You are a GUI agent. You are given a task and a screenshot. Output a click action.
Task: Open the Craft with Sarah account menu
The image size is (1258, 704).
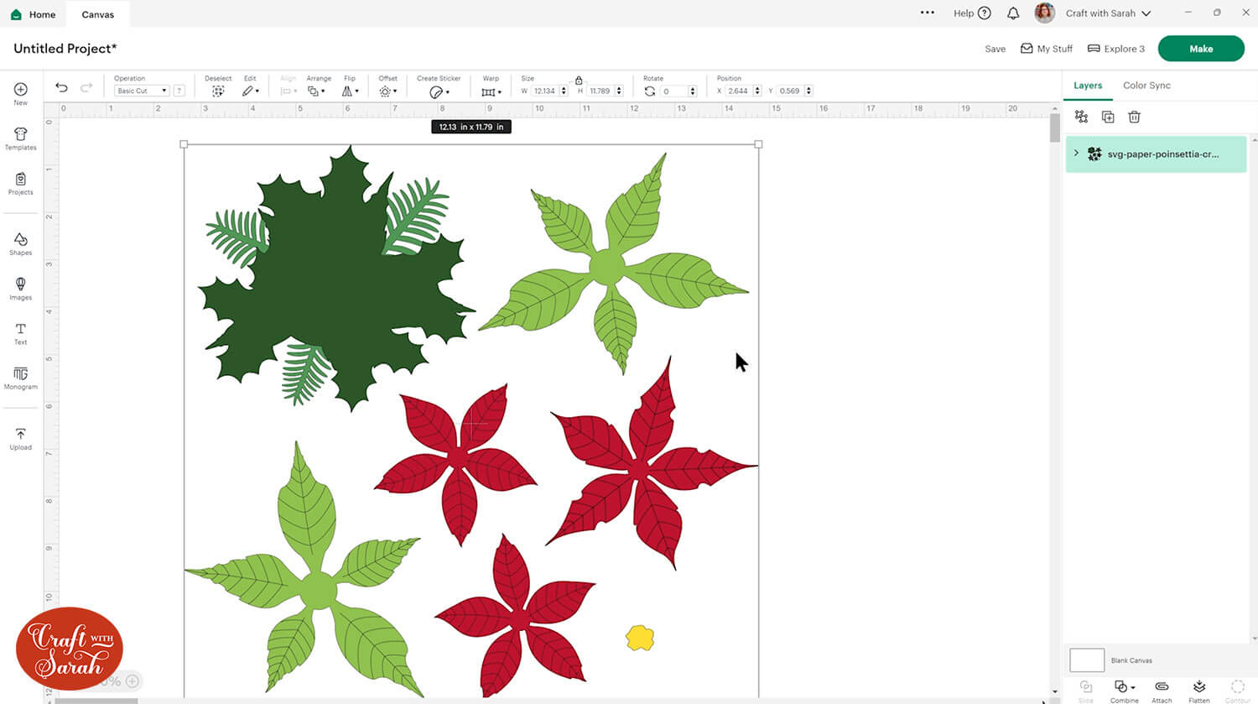(1107, 13)
